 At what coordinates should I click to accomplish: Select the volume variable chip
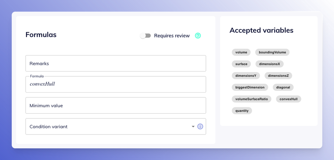241,52
